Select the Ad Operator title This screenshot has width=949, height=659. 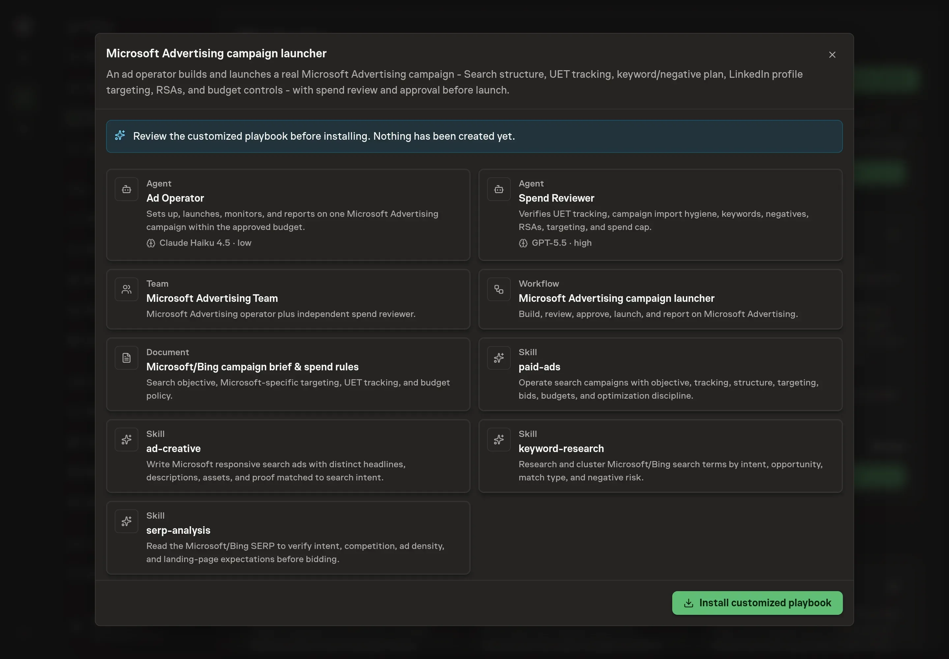[175, 198]
